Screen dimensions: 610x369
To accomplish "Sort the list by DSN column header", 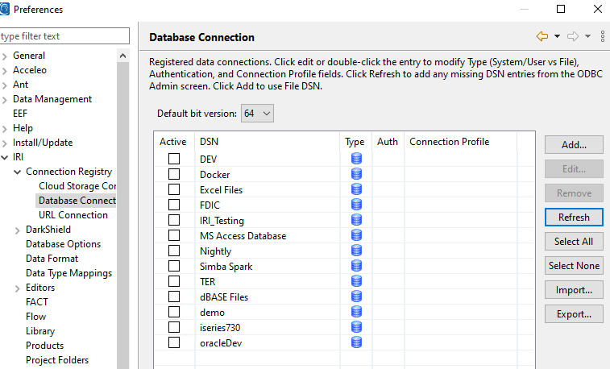I will click(268, 142).
